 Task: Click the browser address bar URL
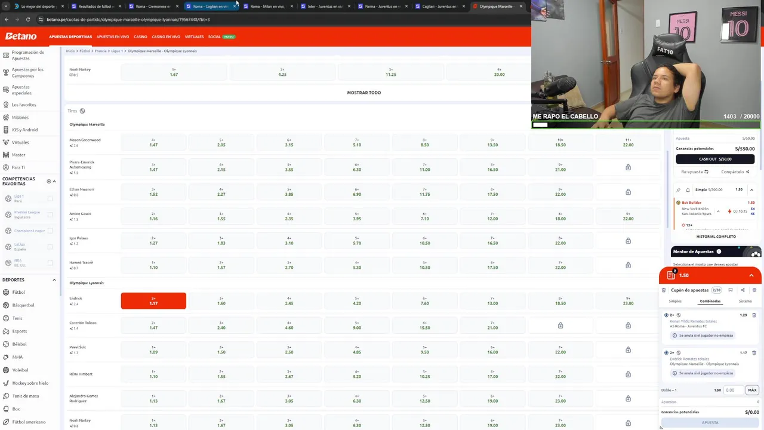(x=128, y=19)
